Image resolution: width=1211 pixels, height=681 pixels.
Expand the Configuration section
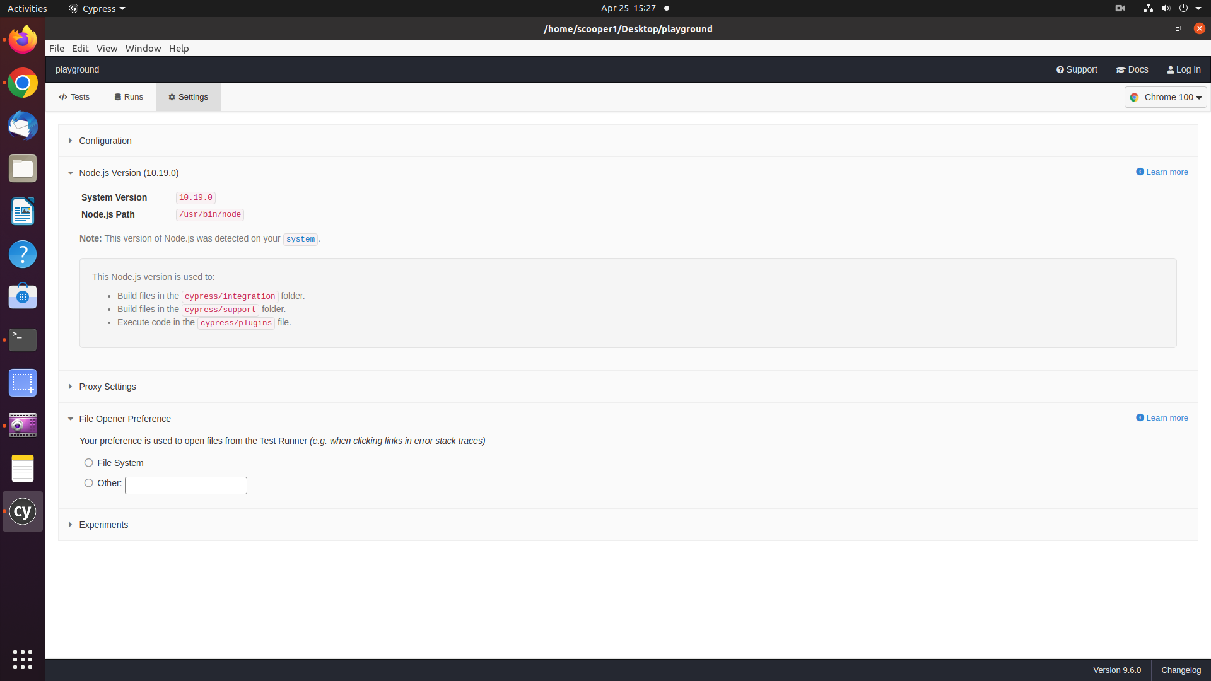coord(105,141)
